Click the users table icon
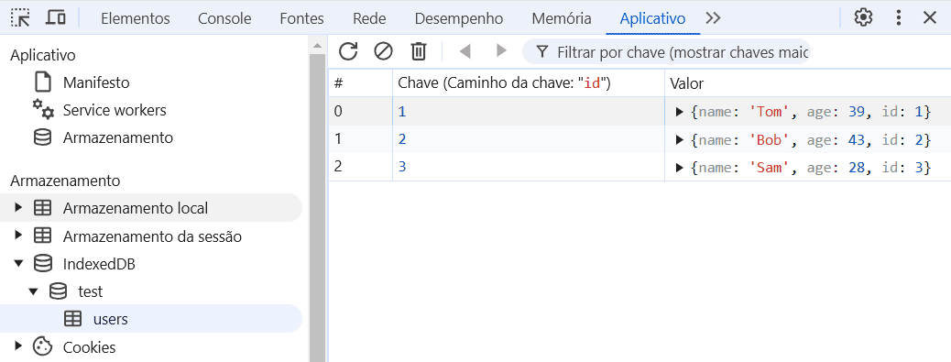This screenshot has height=362, width=951. point(72,319)
